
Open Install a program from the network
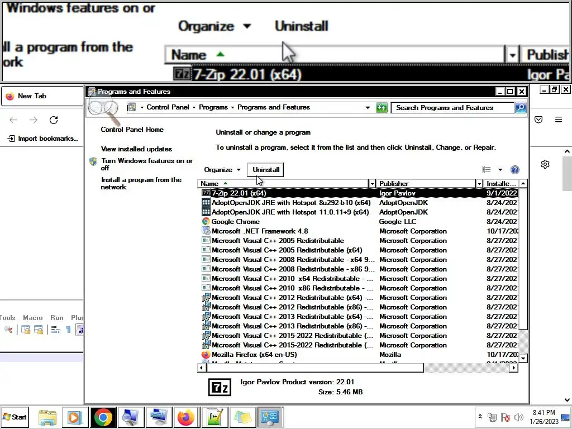pos(141,183)
